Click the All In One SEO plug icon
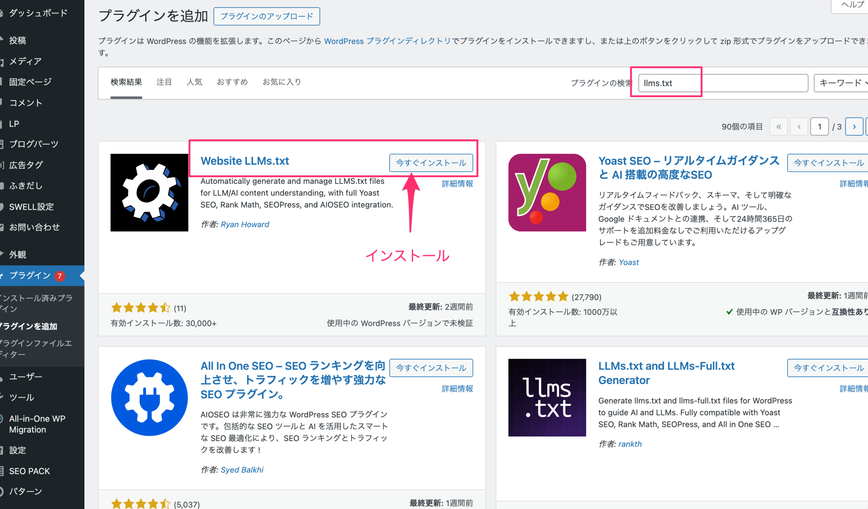868x509 pixels. pyautogui.click(x=149, y=397)
